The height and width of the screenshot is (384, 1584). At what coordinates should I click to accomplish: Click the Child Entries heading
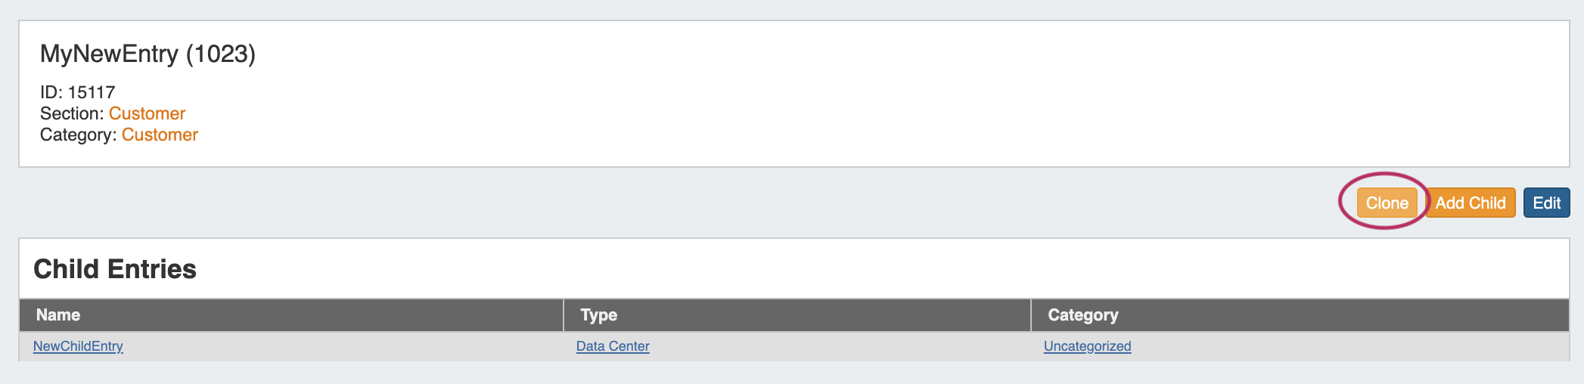115,269
